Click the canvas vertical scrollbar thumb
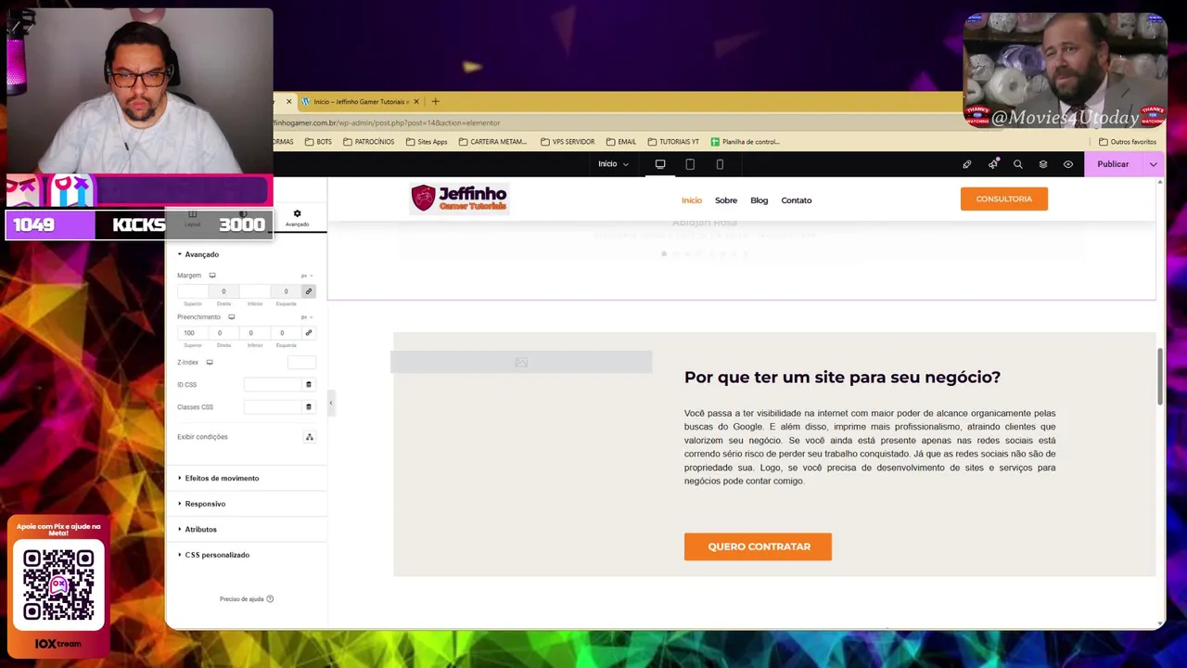The width and height of the screenshot is (1187, 668). click(1160, 377)
